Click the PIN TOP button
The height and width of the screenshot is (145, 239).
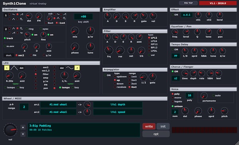pyautogui.click(x=188, y=3)
